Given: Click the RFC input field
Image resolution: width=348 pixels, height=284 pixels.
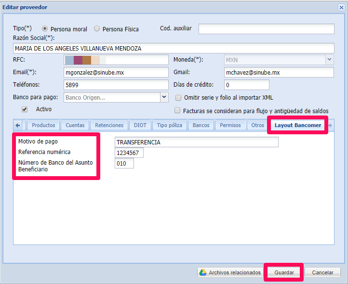Looking at the screenshot, I should pos(116,60).
